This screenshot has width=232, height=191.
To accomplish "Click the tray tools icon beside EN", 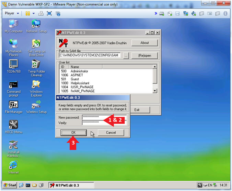I will 200,185.
